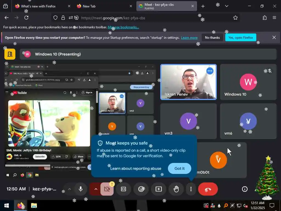Click Got it in safety popup

[x=179, y=168]
